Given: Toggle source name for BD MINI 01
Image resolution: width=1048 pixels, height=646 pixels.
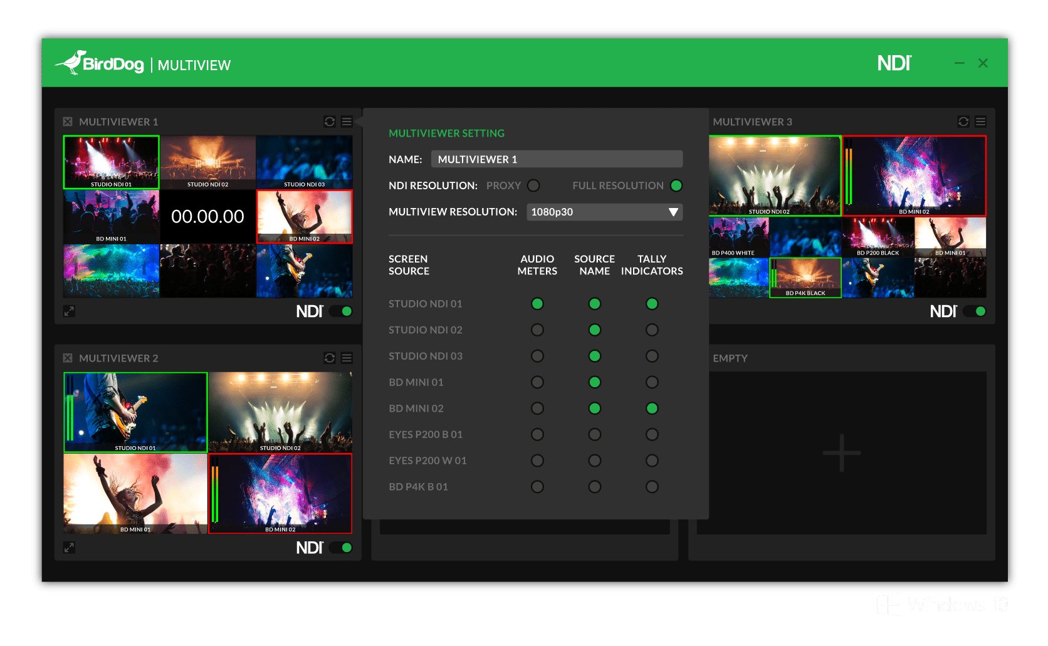Looking at the screenshot, I should (595, 382).
